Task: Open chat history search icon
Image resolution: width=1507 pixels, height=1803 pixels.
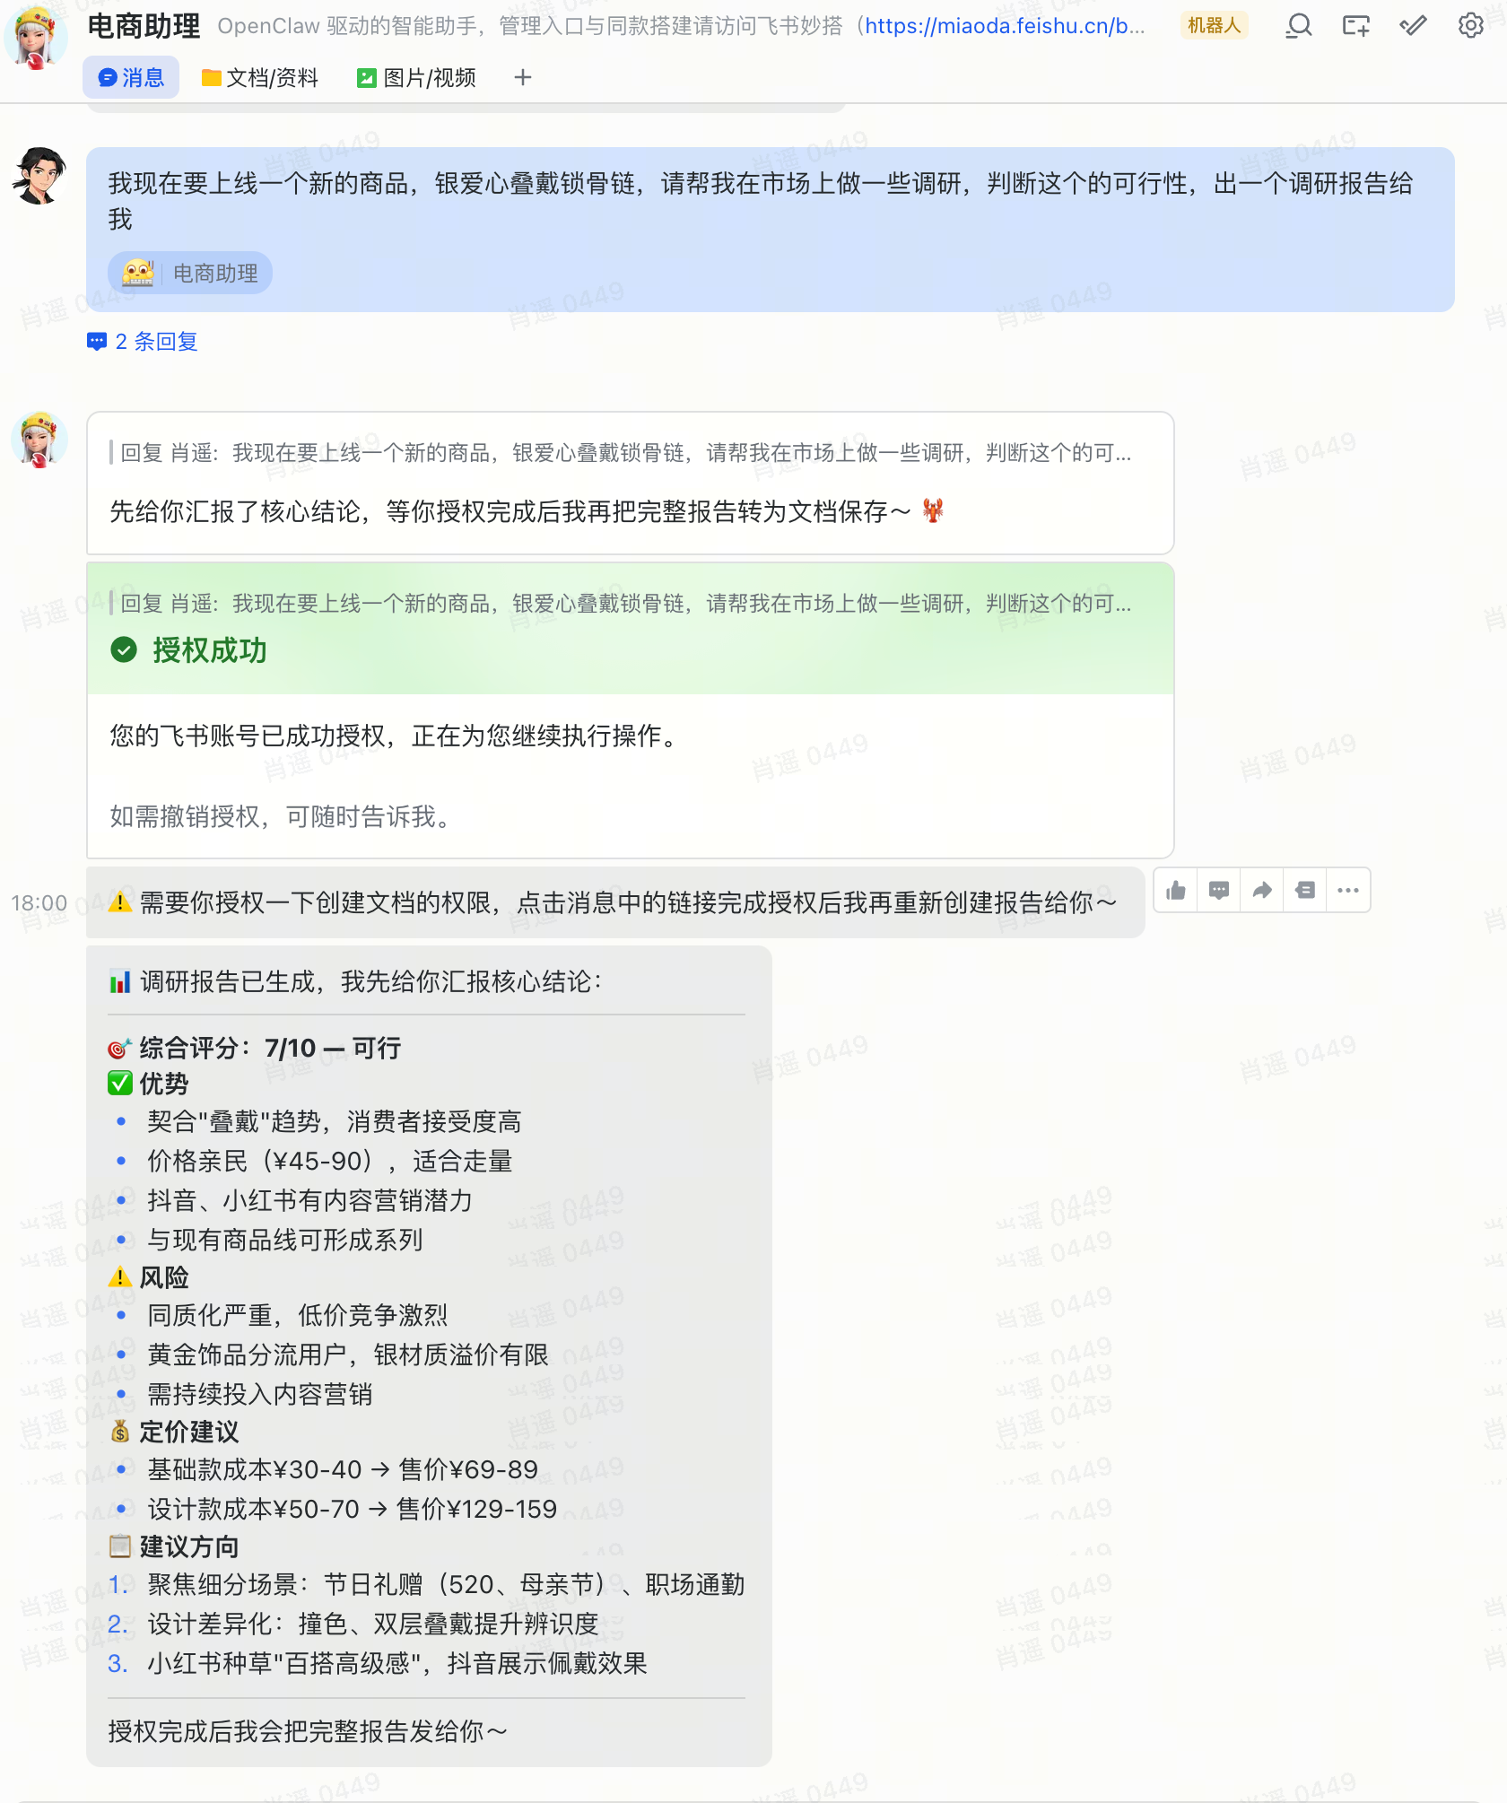Action: tap(1298, 26)
